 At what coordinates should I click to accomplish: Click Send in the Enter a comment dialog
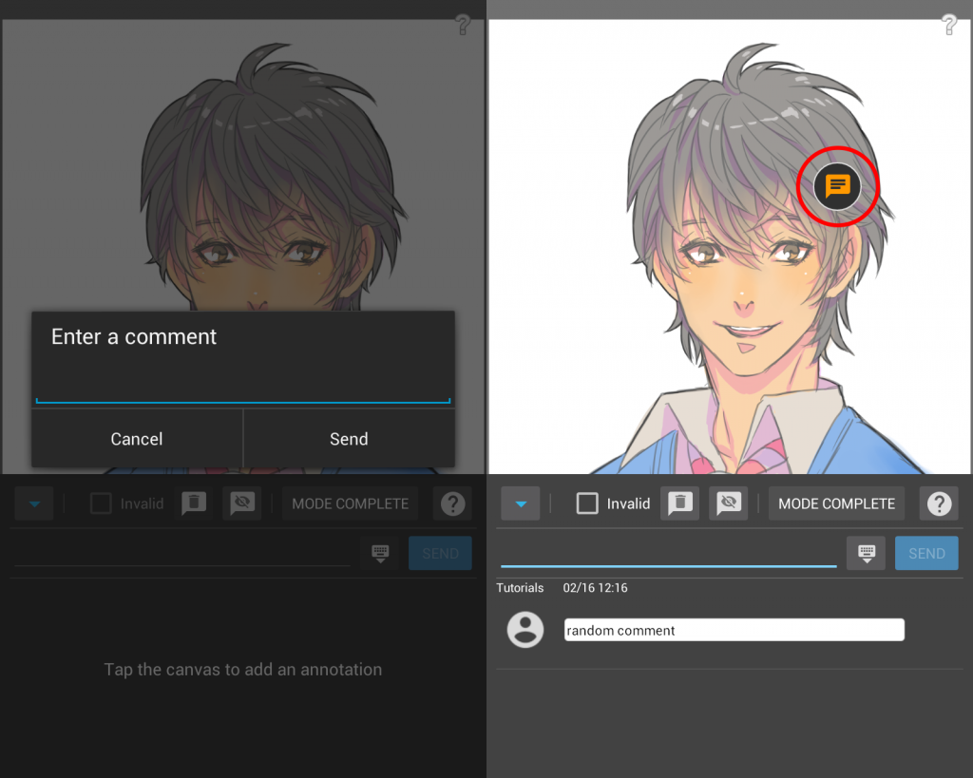(350, 439)
